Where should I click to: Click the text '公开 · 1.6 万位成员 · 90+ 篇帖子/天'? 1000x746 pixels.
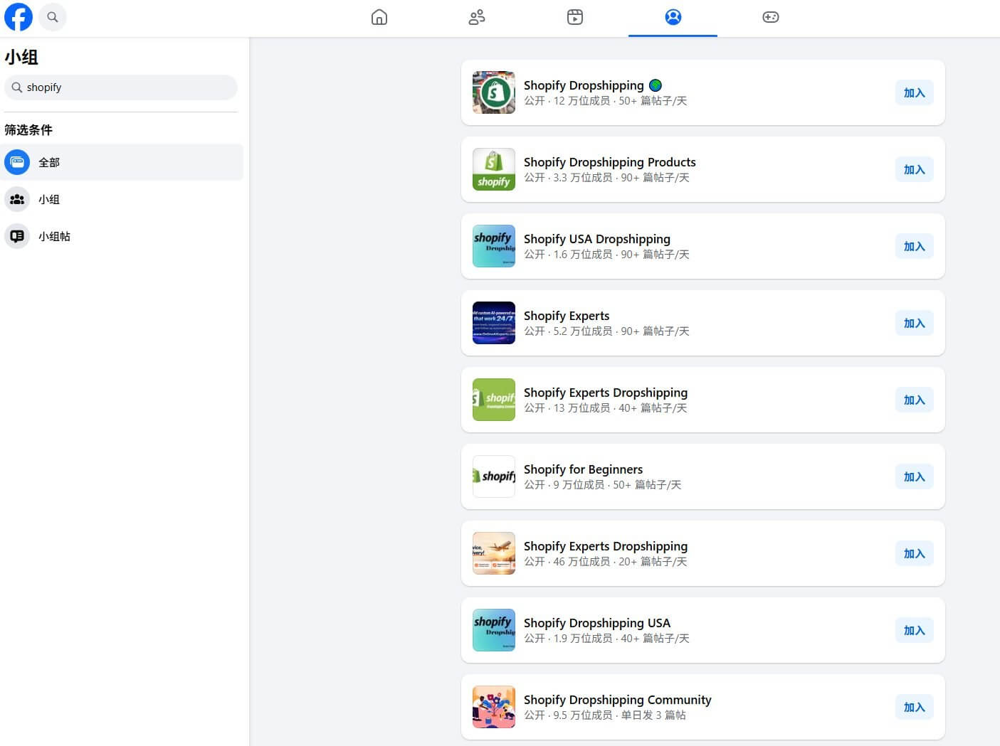click(606, 255)
